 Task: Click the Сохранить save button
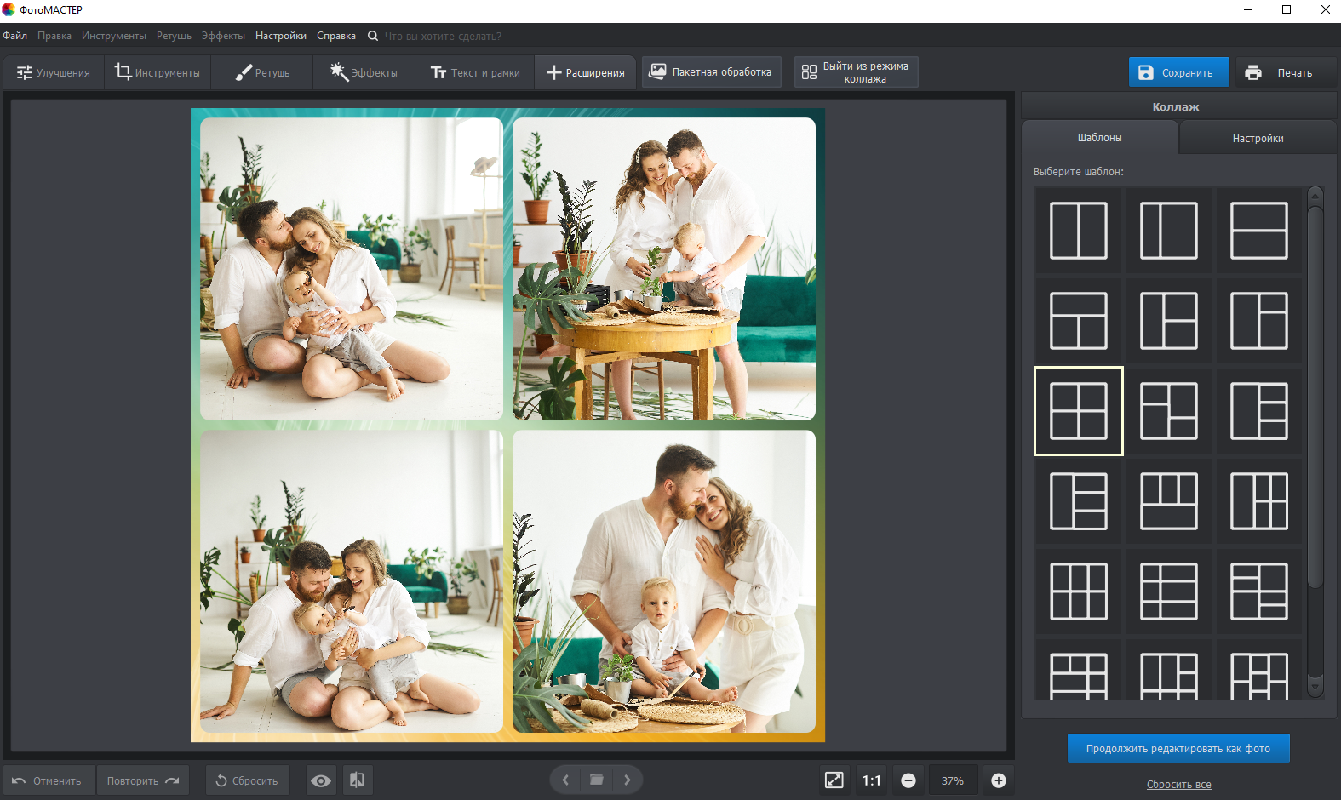(1178, 72)
